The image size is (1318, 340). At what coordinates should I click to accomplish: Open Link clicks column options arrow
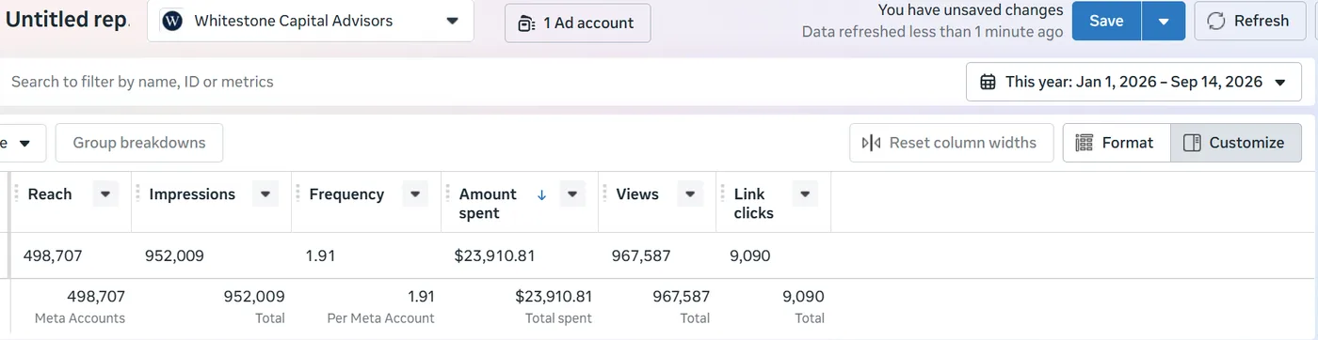805,194
